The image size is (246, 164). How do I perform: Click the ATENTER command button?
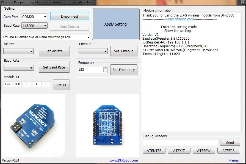point(154,151)
